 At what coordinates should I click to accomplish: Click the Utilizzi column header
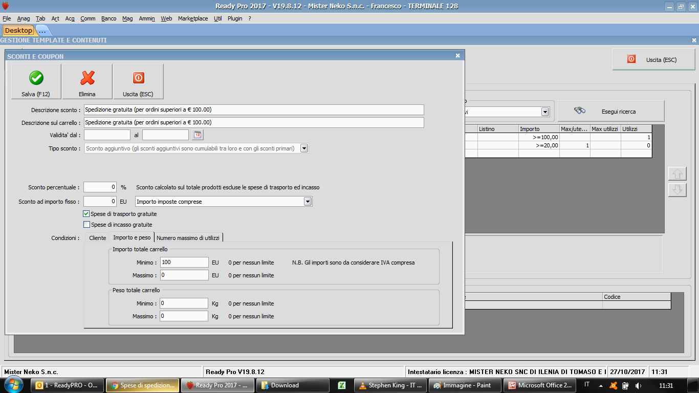pos(636,129)
